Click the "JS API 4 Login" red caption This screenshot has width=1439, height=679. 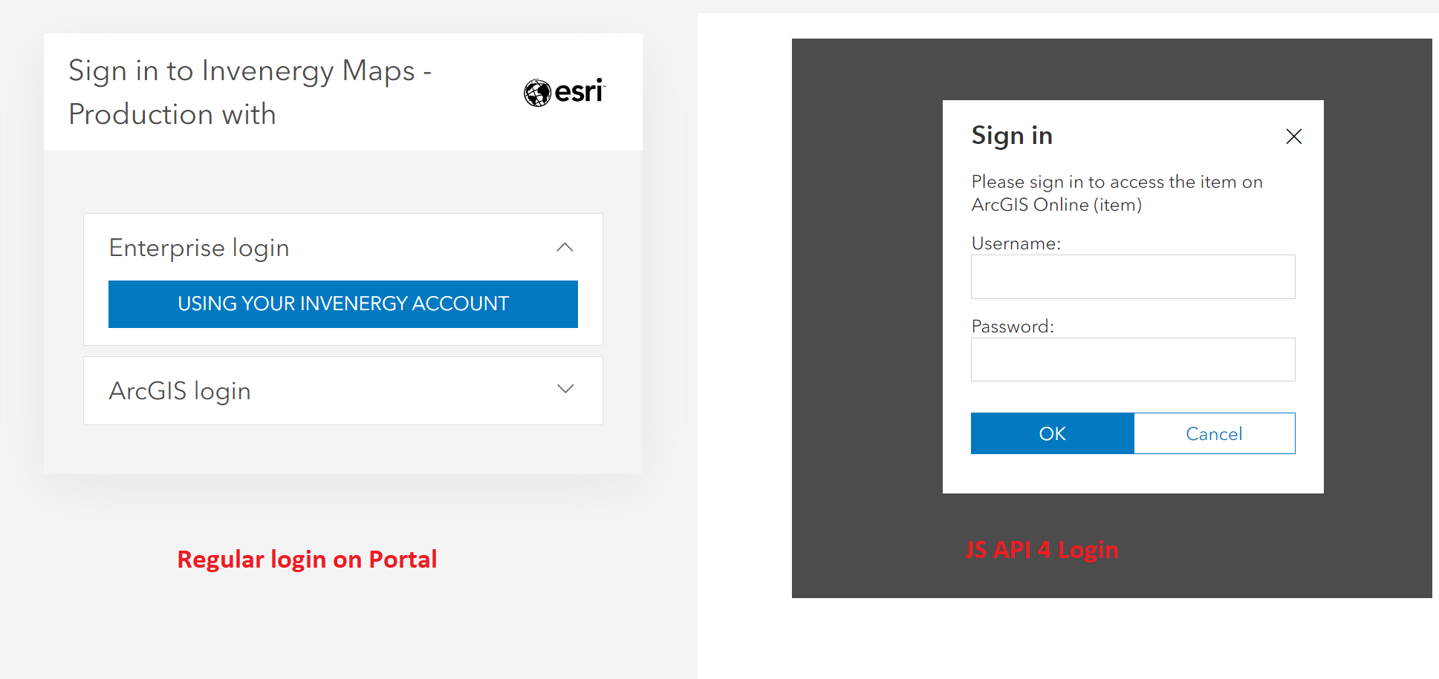(x=1042, y=550)
